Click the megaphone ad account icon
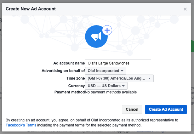 point(96,36)
